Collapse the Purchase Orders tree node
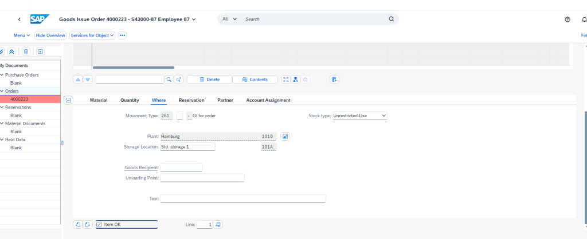This screenshot has width=587, height=239. [x=2, y=75]
